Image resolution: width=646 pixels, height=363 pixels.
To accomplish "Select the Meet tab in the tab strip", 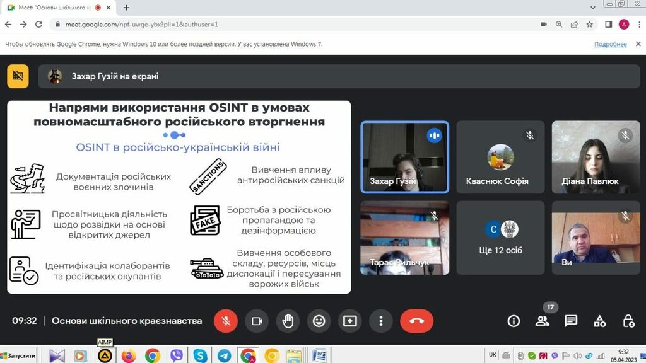I will 57,8.
